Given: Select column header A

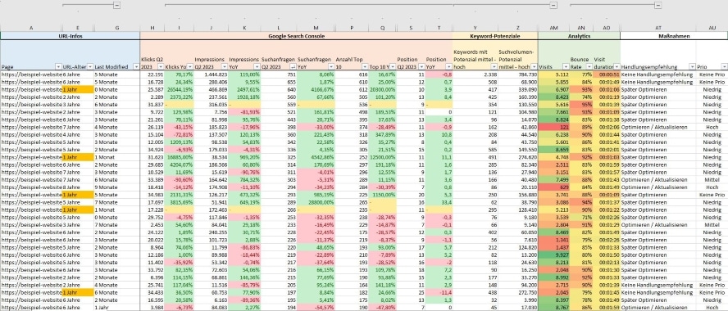Looking at the screenshot, I should click(31, 28).
